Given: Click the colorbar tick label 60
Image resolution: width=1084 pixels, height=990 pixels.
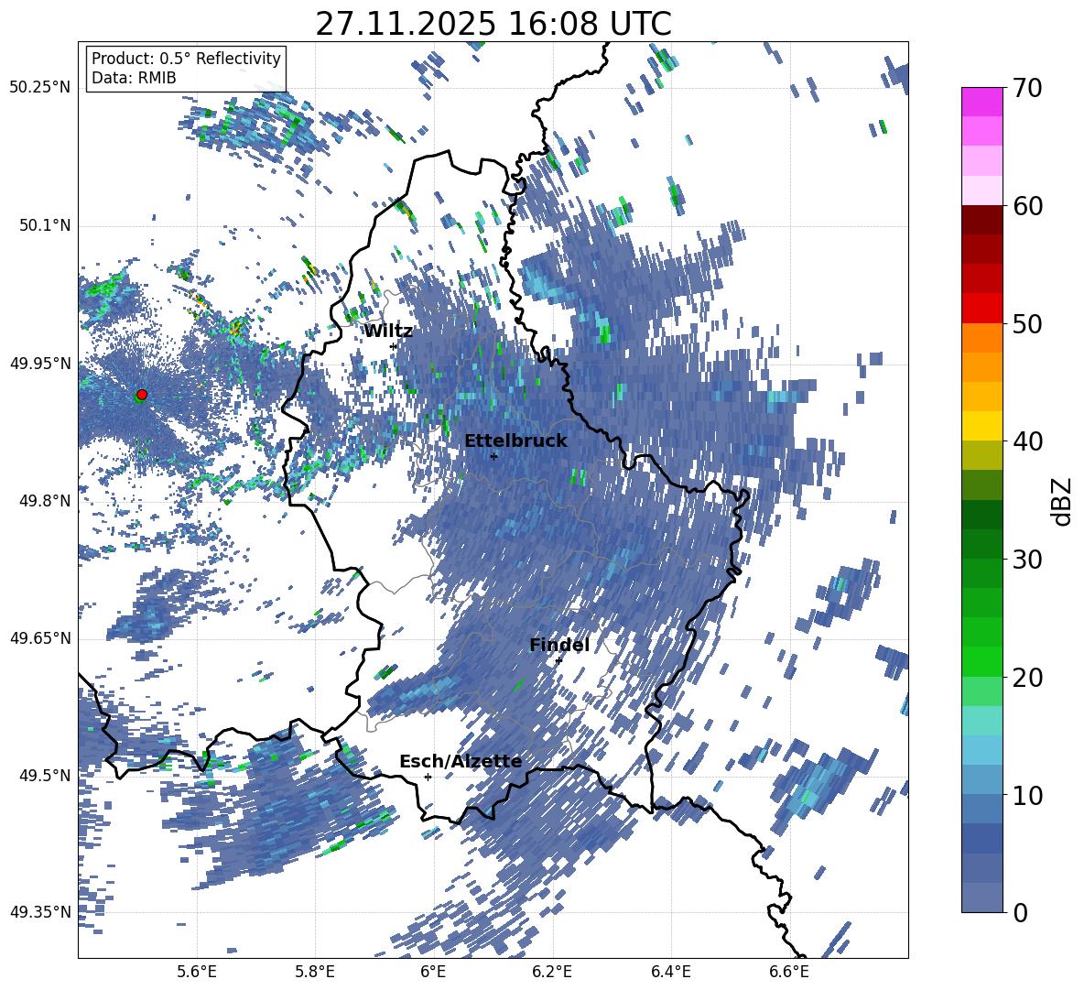Looking at the screenshot, I should pos(1026,206).
